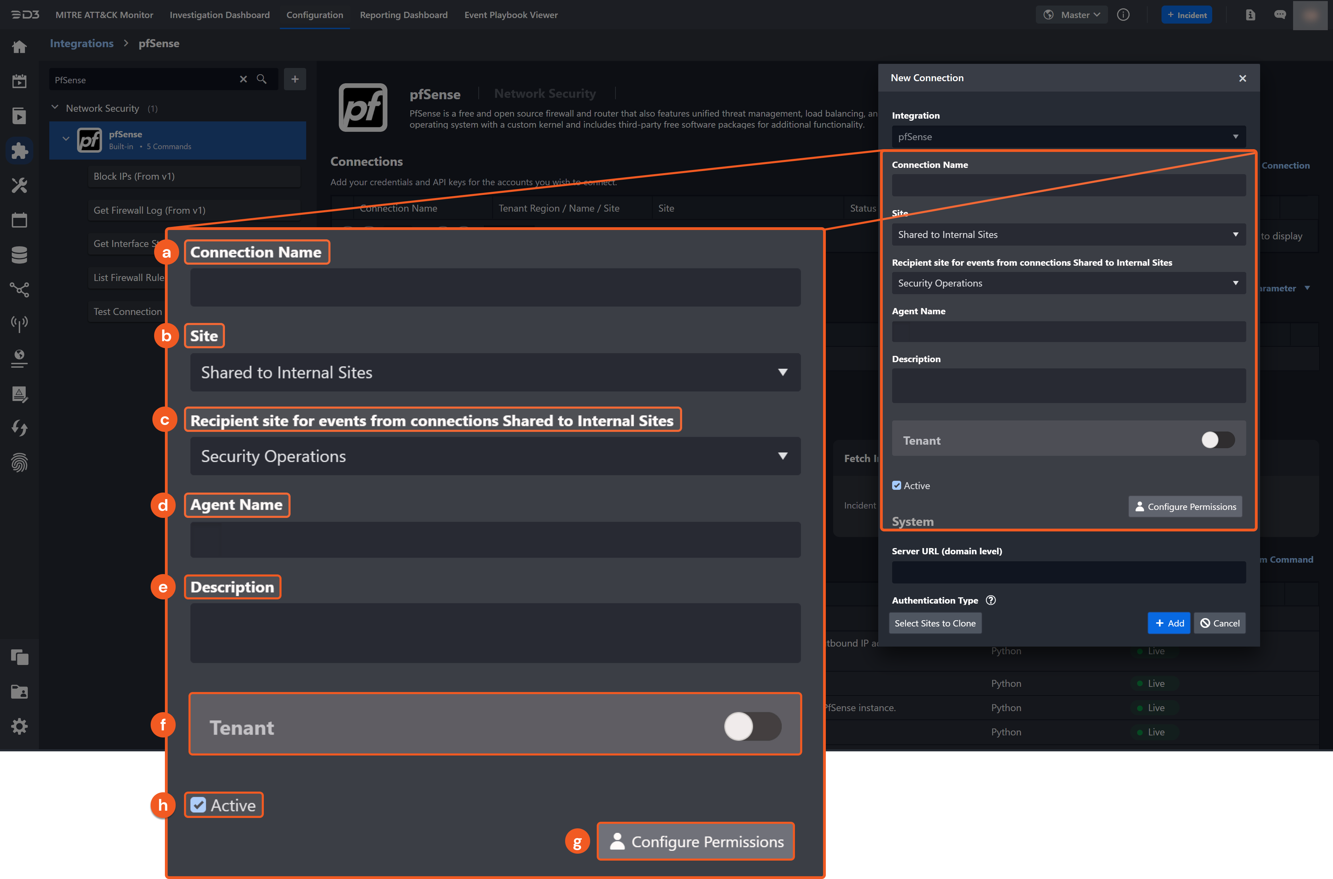
Task: Clear the PfSense search with X icon
Action: (x=243, y=79)
